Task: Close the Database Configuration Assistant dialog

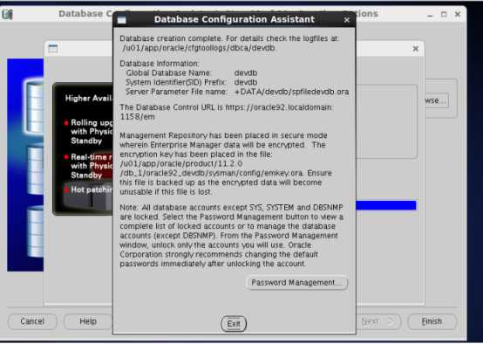Action: coord(346,20)
